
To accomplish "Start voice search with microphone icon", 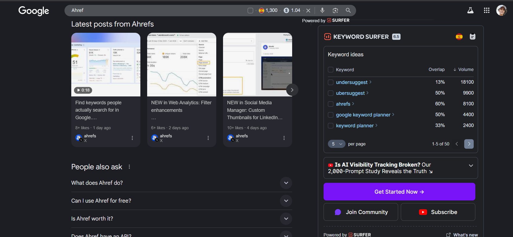I will [322, 10].
